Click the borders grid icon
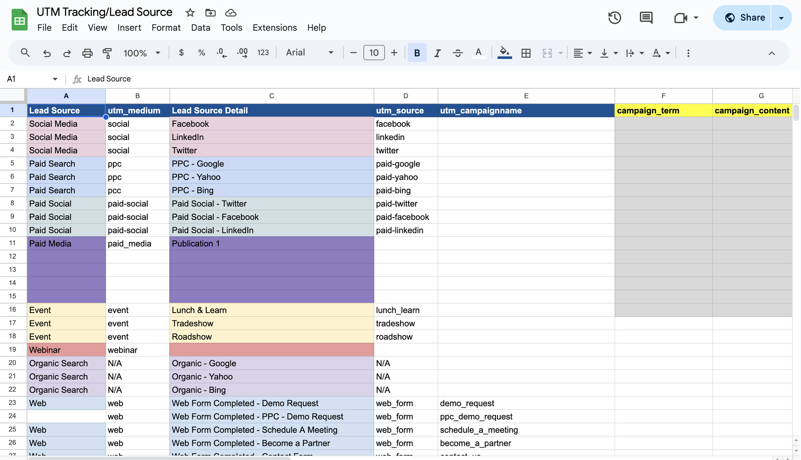Viewport: 801px width, 460px height. coord(526,53)
